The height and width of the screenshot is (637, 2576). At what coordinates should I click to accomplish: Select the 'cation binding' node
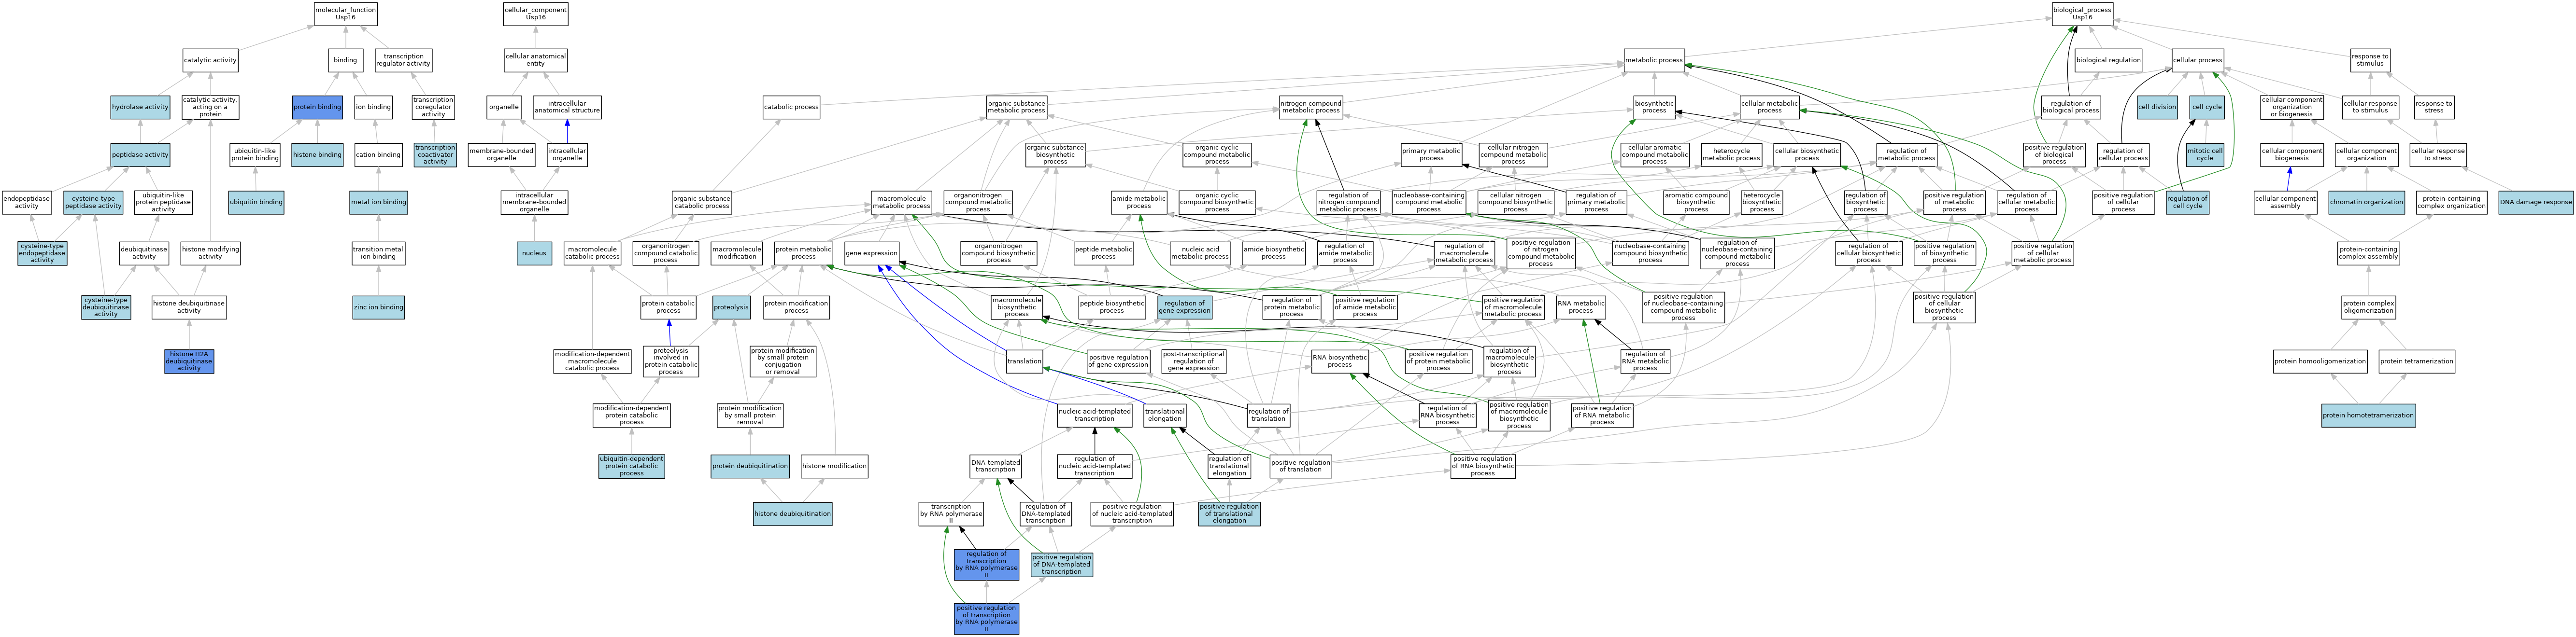(378, 155)
